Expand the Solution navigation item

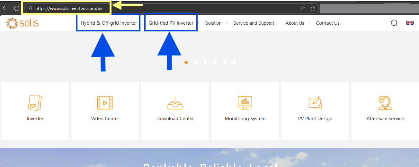tap(213, 23)
